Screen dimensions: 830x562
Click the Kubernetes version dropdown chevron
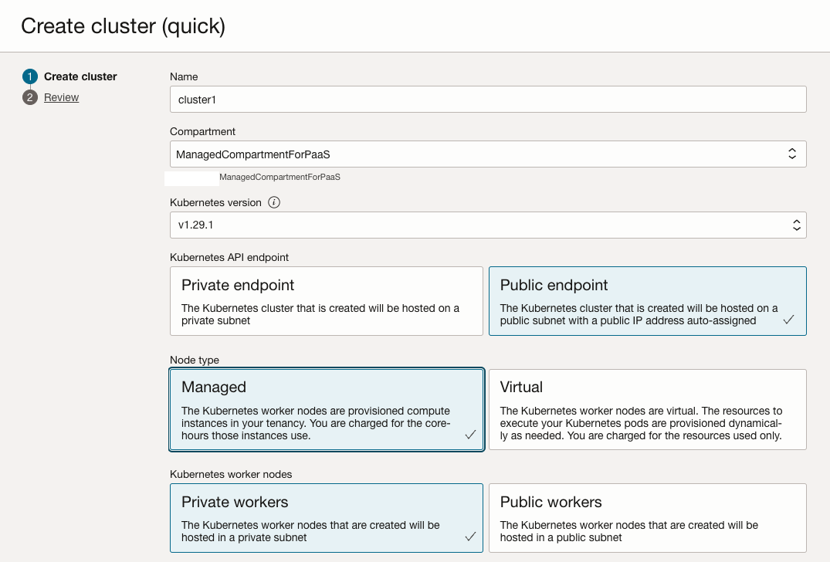[796, 225]
